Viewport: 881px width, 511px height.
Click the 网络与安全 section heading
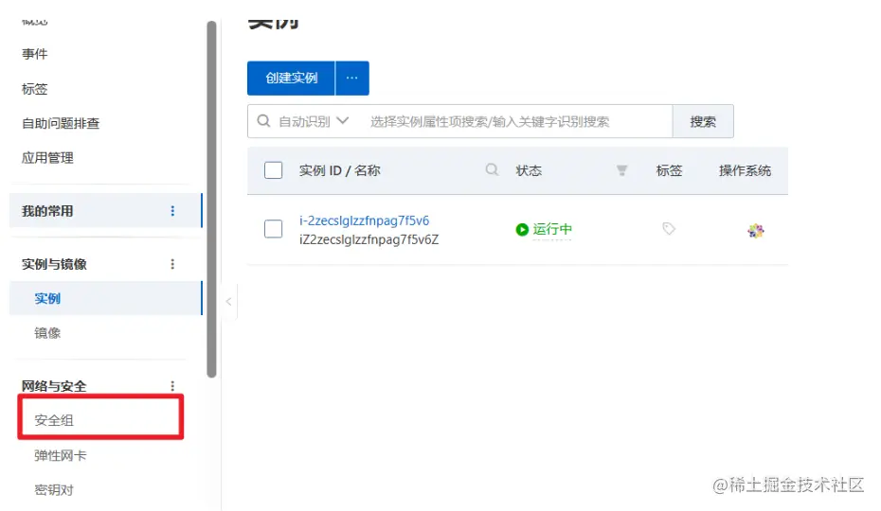click(x=55, y=386)
